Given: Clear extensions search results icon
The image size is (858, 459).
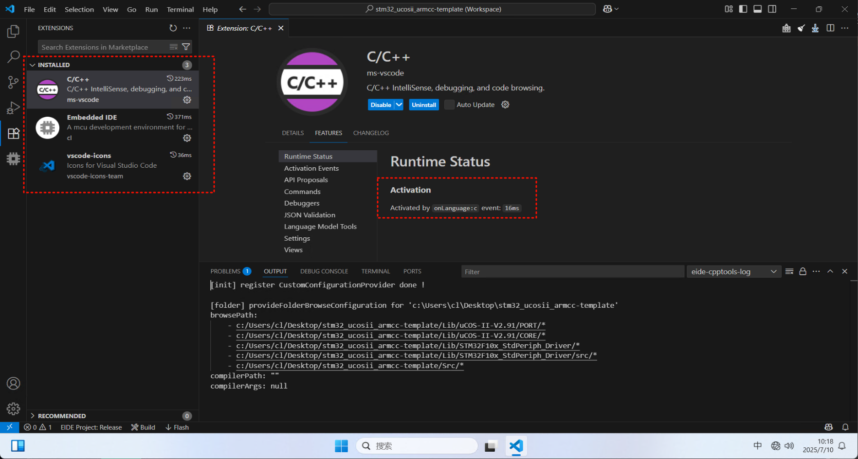Looking at the screenshot, I should 173,47.
